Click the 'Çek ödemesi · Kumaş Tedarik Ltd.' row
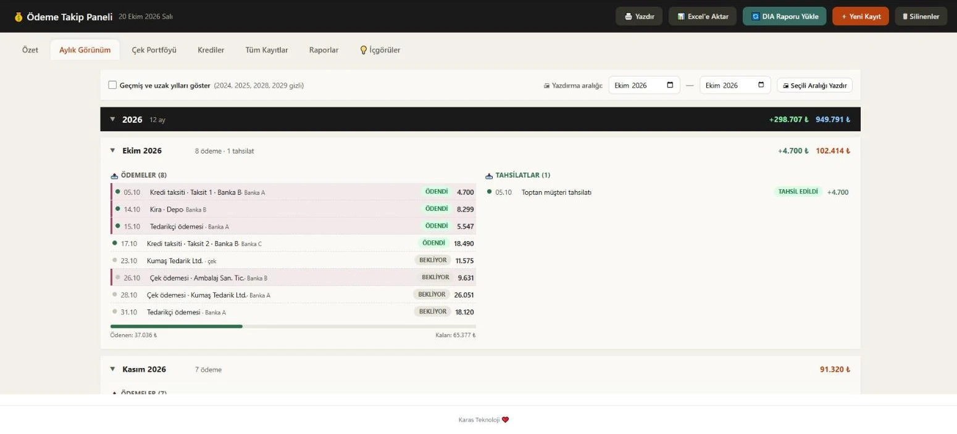The image size is (957, 434). (293, 295)
